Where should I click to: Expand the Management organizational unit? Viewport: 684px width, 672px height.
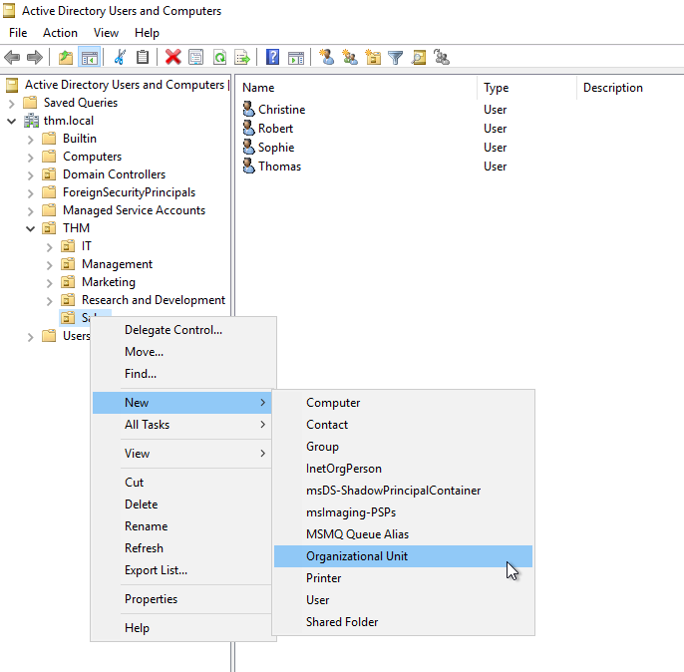[x=50, y=264]
